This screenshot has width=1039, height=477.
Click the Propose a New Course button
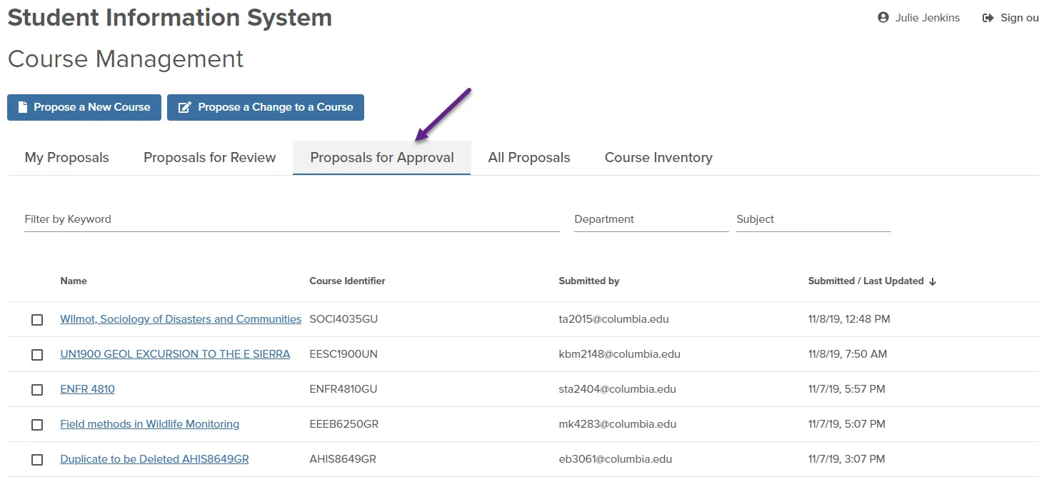coord(84,107)
